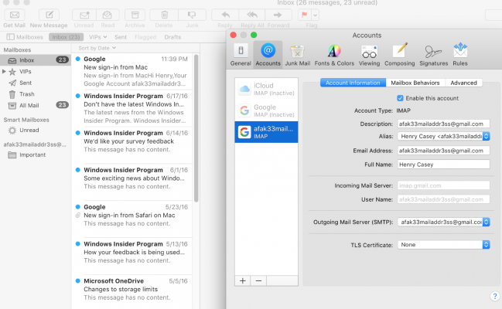This screenshot has width=502, height=309.
Task: Toggle Enable this account checkbox
Action: (400, 98)
